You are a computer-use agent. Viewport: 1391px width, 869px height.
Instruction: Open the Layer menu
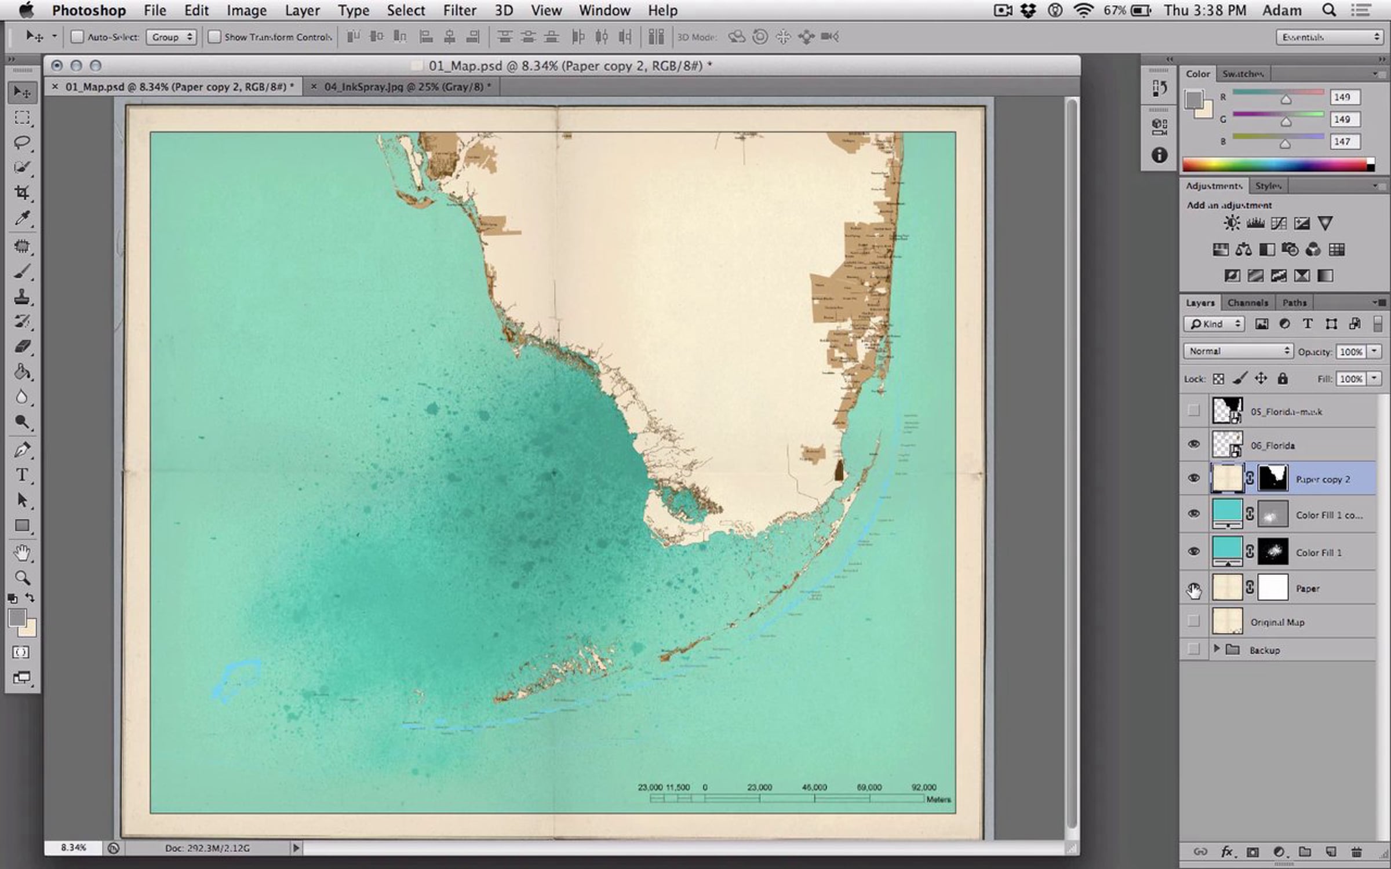(x=302, y=10)
